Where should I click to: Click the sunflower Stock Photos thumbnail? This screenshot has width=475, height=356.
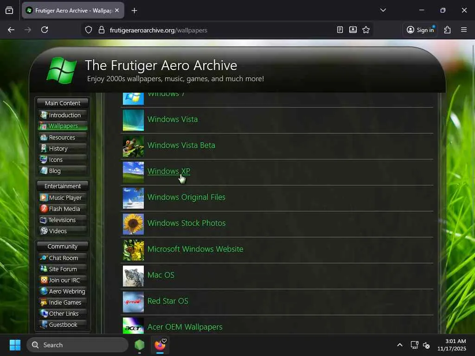[x=133, y=224]
